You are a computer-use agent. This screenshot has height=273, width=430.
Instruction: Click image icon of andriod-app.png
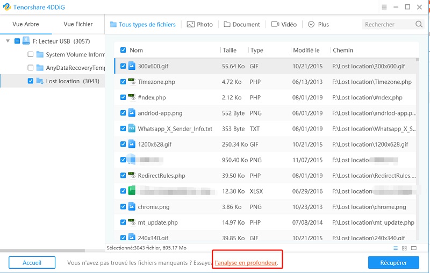(132, 113)
